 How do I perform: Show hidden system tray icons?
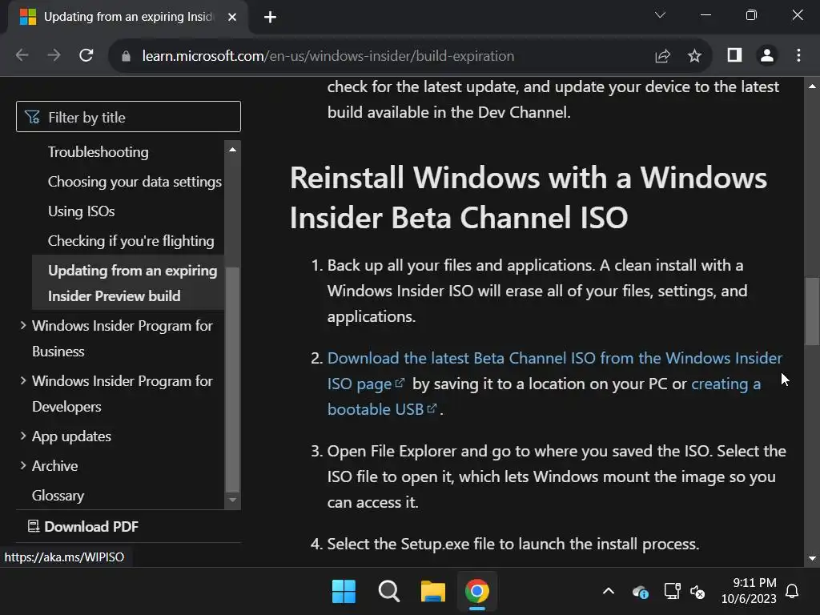(x=609, y=592)
